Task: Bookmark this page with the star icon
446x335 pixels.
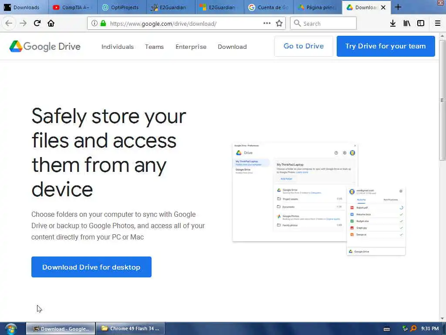Action: click(x=279, y=24)
